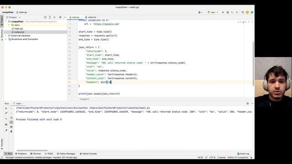
Task: Click the Print icon in Run console
Action: point(11,127)
